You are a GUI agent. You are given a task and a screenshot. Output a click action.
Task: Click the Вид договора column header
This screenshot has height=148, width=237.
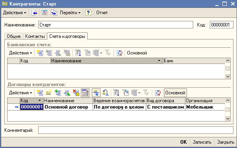click(x=166, y=101)
